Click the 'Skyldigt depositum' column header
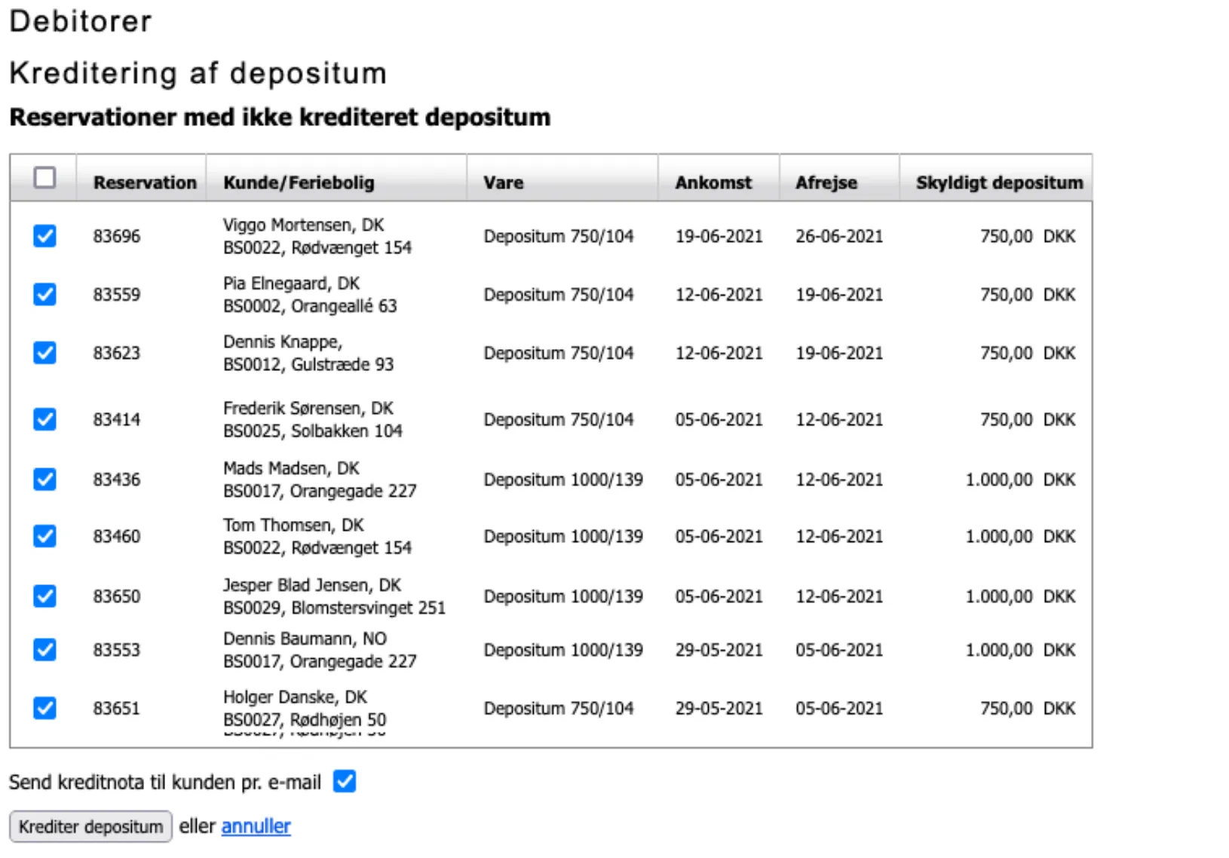The height and width of the screenshot is (858, 1229). [999, 182]
